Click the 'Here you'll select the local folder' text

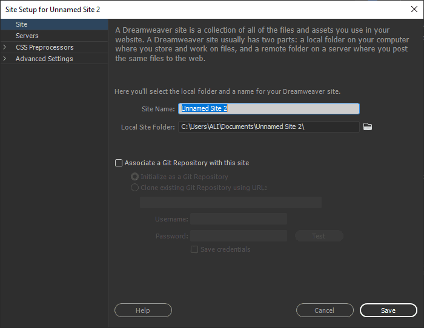coord(227,91)
